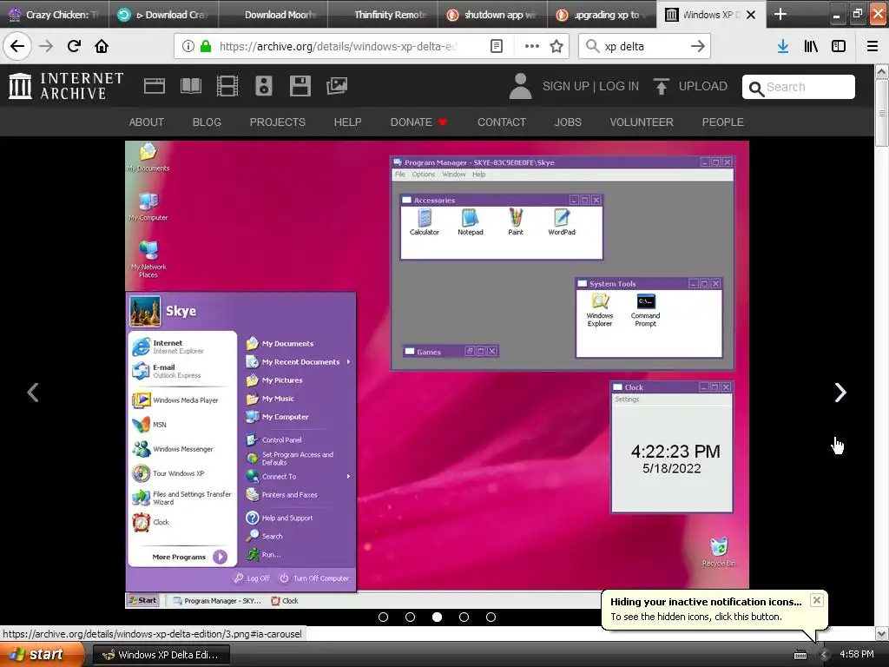Click the user avatar icon
The height and width of the screenshot is (667, 889).
coord(520,86)
